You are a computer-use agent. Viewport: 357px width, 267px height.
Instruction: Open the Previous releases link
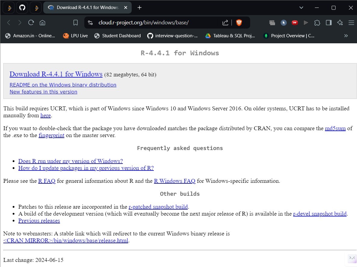[39, 221]
